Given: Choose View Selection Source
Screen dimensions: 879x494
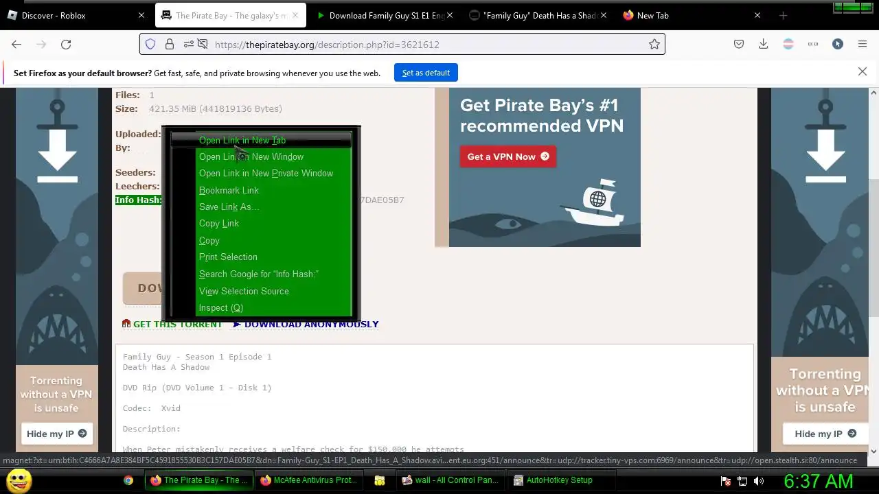Looking at the screenshot, I should coord(261,291).
